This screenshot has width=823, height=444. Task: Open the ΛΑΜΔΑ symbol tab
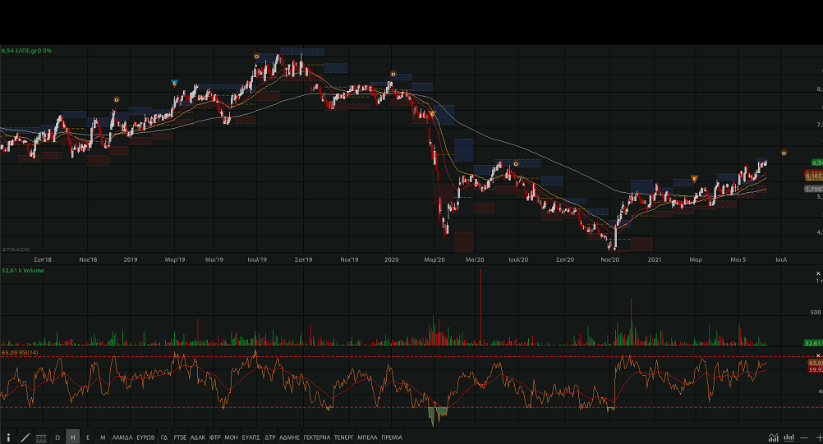tap(122, 437)
